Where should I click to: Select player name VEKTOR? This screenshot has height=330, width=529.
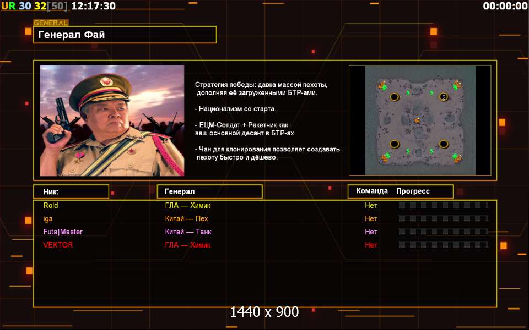(x=58, y=245)
